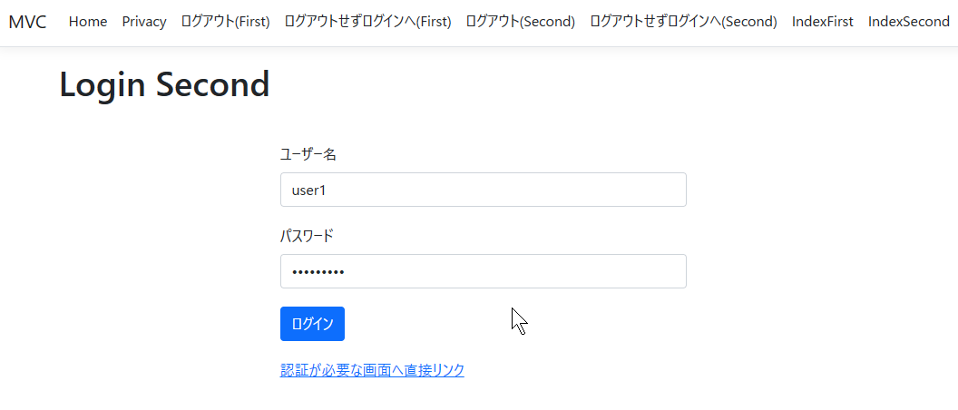Open ログアウトせずログインへ(Second) nav link
This screenshot has height=410, width=958.
pyautogui.click(x=684, y=22)
